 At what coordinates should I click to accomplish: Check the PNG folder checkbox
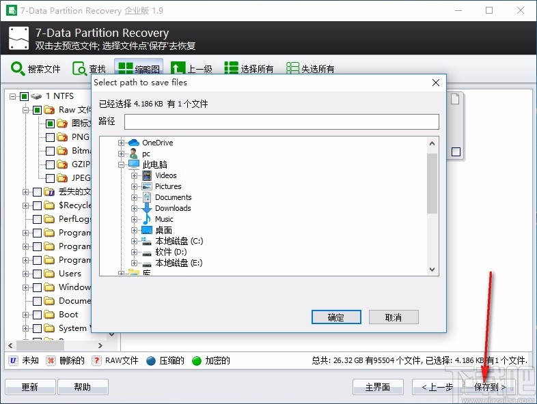tap(50, 137)
